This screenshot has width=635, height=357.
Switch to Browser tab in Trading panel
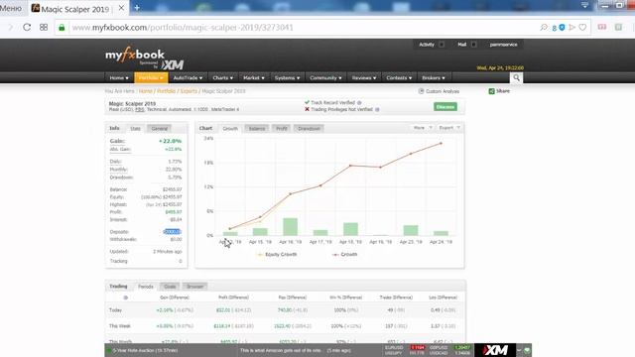(194, 287)
